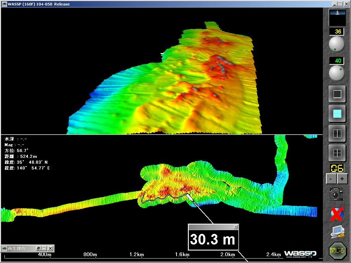Click the 1.6km scale bar label

click(182, 254)
